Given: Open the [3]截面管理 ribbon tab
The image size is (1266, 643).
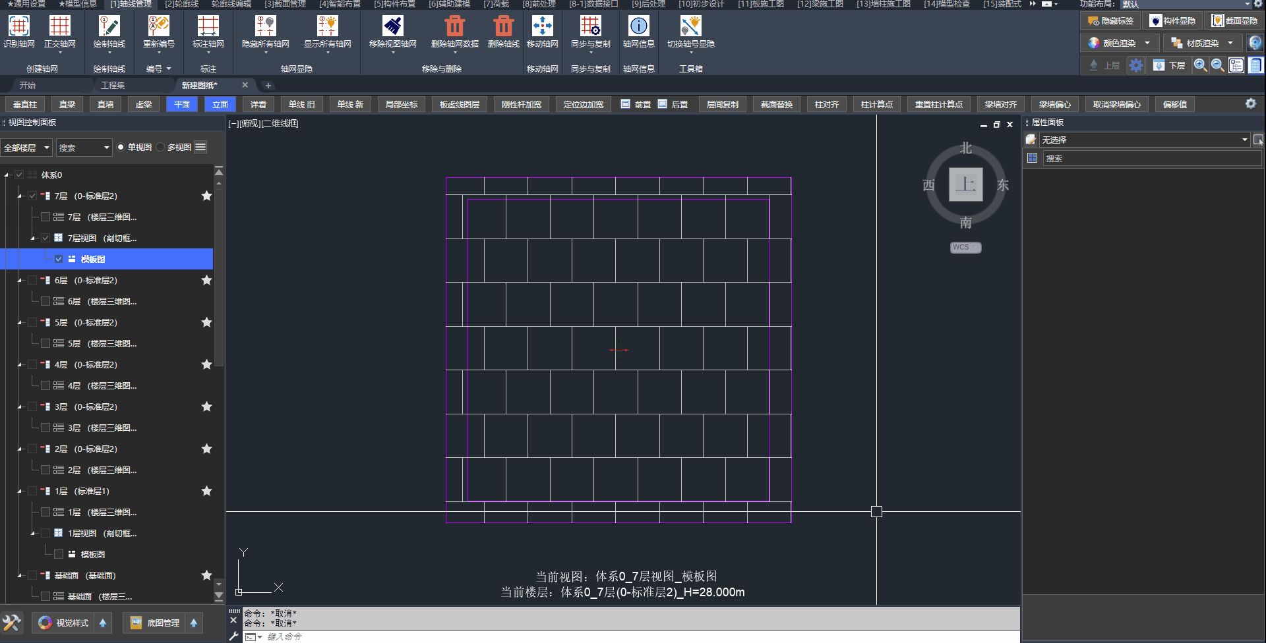Looking at the screenshot, I should point(285,4).
